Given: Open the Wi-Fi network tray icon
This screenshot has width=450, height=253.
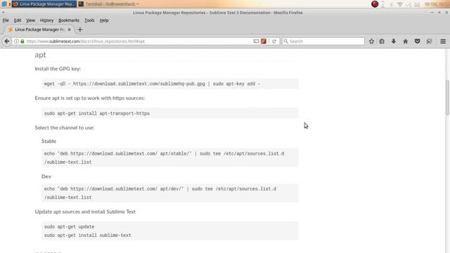Looking at the screenshot, I should click(400, 4).
